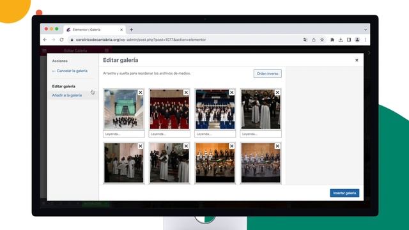Click Cancelar la galería link
The image size is (409, 230).
pyautogui.click(x=70, y=71)
